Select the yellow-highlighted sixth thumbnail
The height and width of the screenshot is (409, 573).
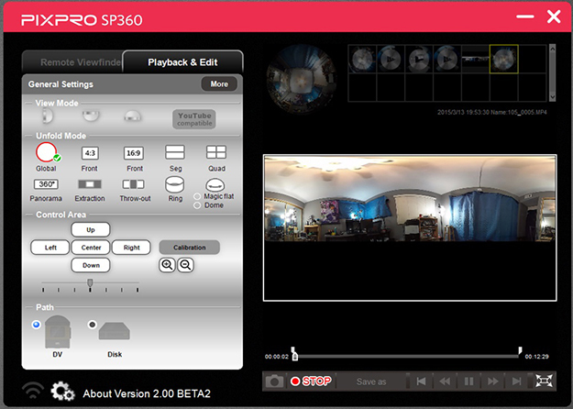tap(503, 60)
